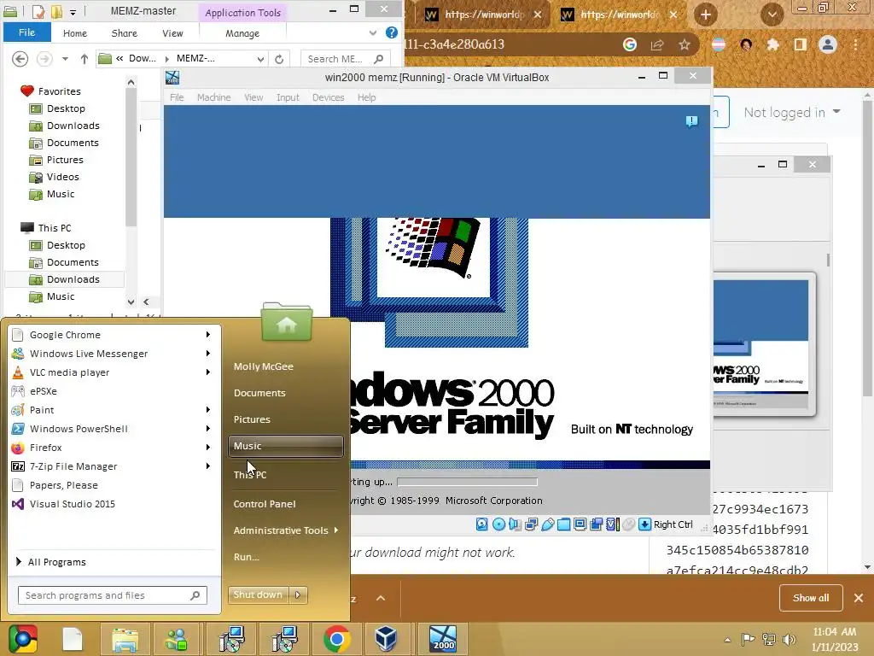Click the Google icon in address bar
Image resolution: width=874 pixels, height=656 pixels.
[630, 44]
